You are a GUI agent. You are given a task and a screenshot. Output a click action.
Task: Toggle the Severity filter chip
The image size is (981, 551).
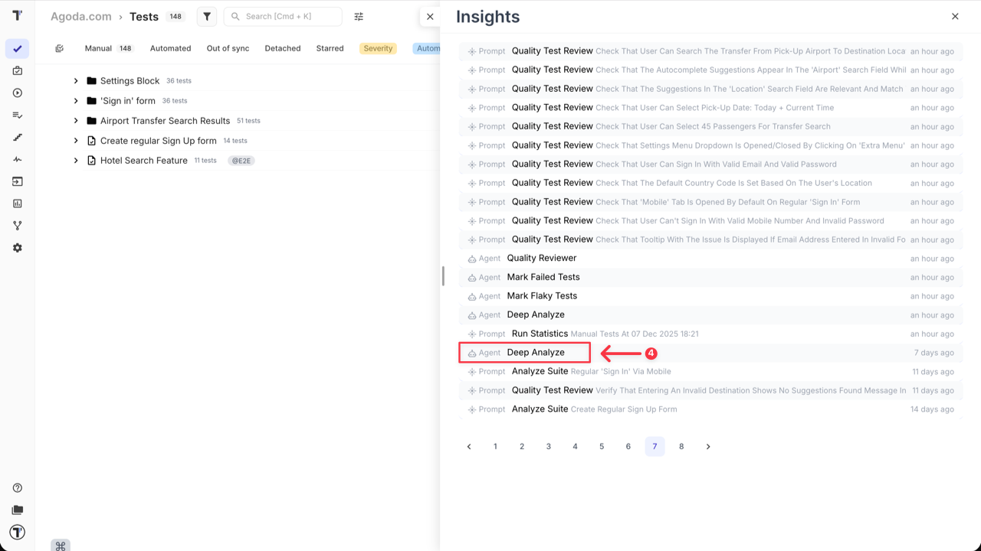coord(378,47)
